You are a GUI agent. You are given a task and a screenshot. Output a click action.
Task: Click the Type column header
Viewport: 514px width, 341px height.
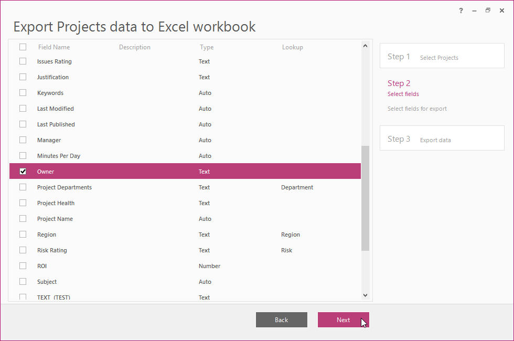[207, 47]
